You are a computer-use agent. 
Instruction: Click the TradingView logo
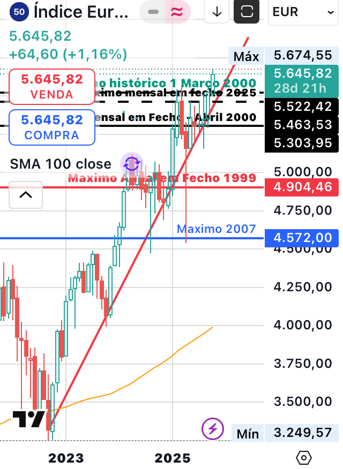click(29, 419)
